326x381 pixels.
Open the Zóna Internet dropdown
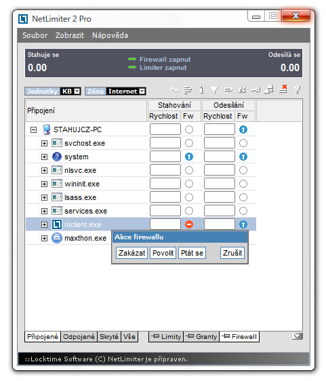[x=142, y=91]
